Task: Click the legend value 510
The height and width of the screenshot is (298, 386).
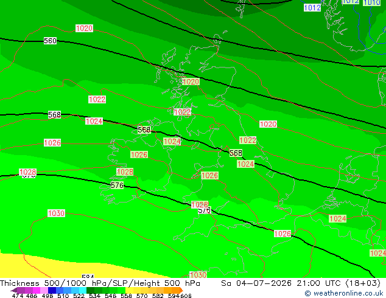Action: point(63,296)
